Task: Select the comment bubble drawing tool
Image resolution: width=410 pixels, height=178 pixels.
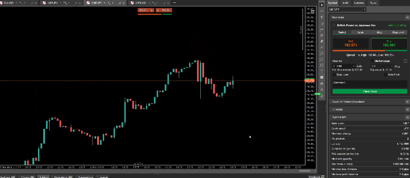Action: 322,59
